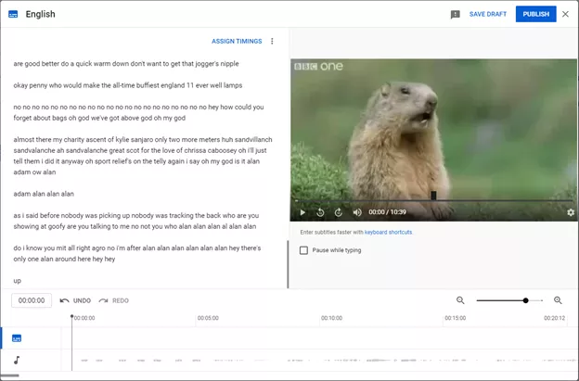This screenshot has height=381, width=579.
Task: Open video player settings gear
Action: (570, 212)
